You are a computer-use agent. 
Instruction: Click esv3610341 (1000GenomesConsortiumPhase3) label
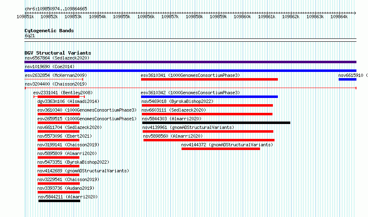190,75
